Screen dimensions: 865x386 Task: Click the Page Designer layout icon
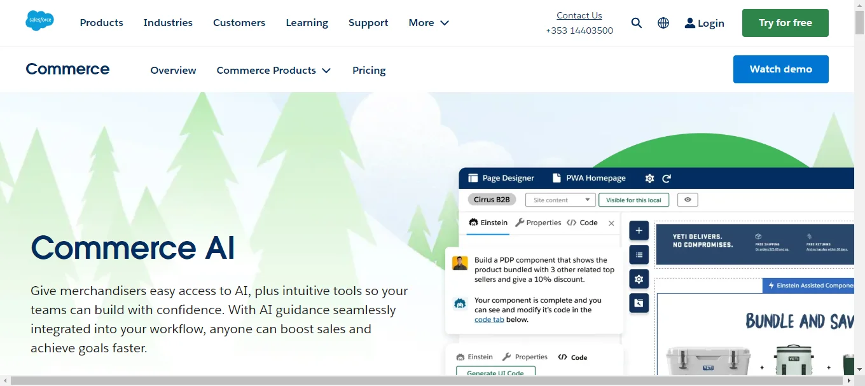(473, 178)
